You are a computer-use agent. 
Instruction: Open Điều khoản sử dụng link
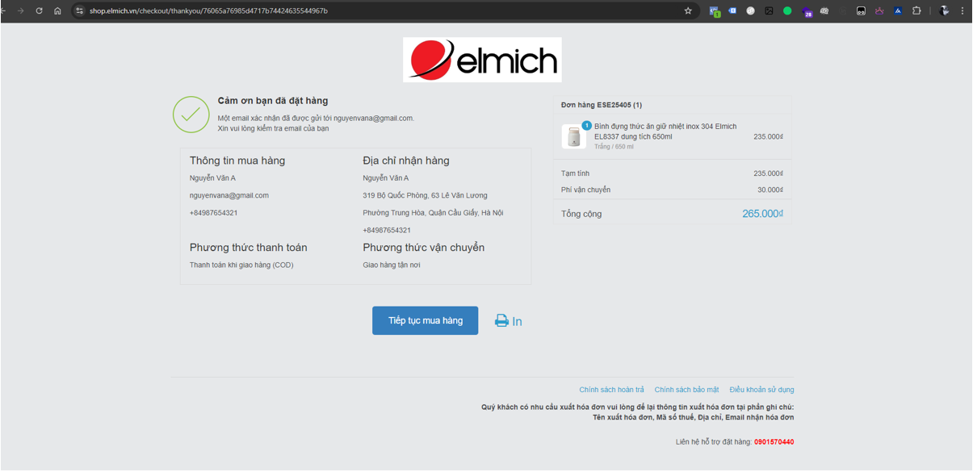[761, 390]
